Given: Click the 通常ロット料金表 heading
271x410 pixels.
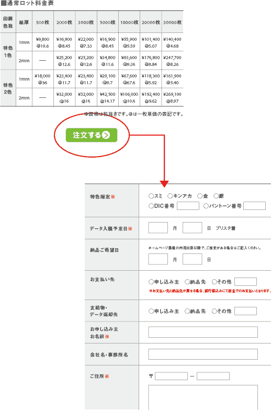Looking at the screenshot, I should point(28,3).
